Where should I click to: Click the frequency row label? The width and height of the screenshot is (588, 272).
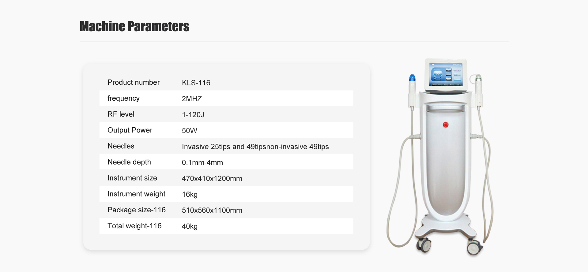point(123,99)
